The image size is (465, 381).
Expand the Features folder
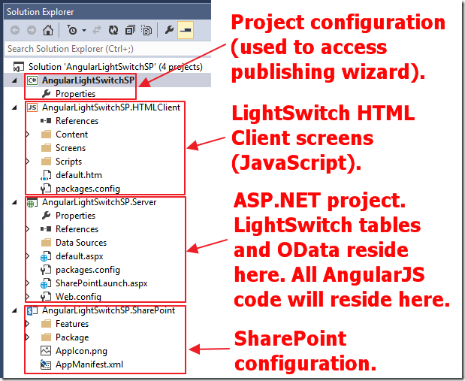(x=28, y=324)
